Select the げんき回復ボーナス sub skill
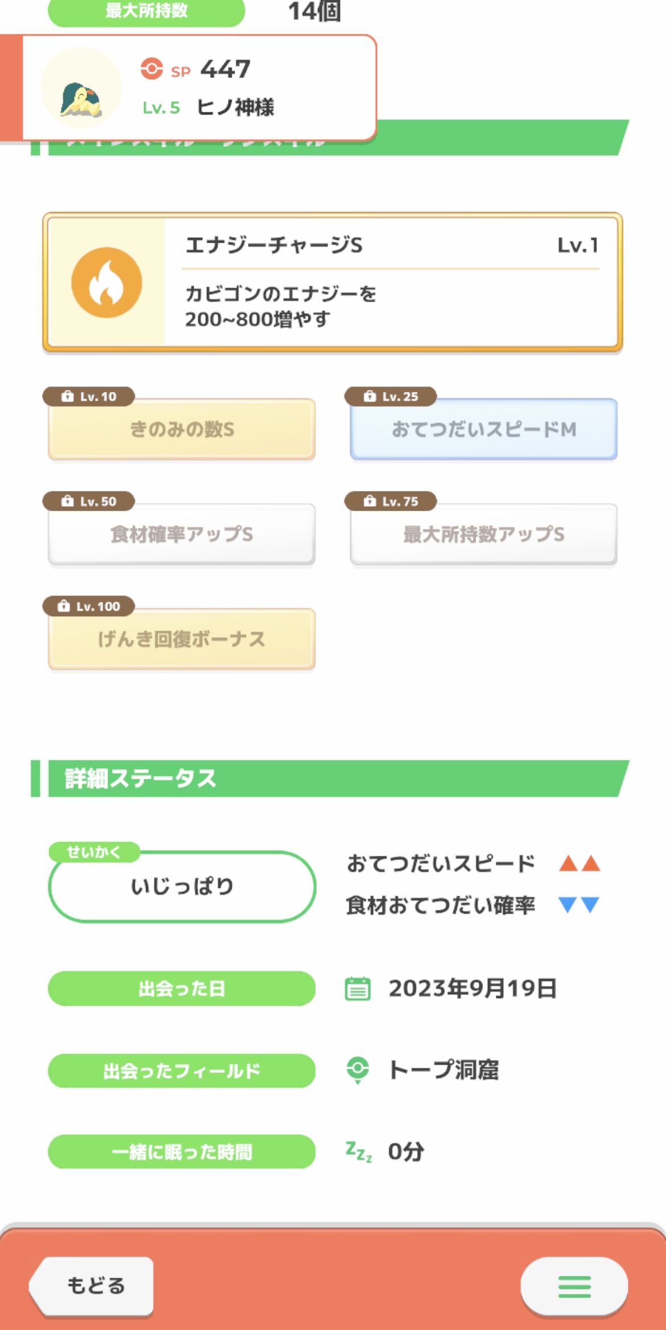666x1330 pixels. click(x=182, y=639)
